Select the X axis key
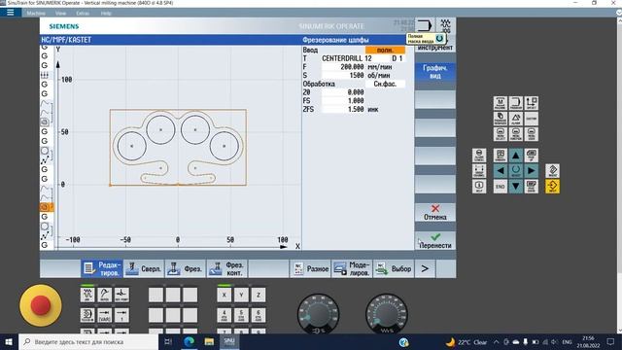The width and height of the screenshot is (622, 350). (x=225, y=295)
